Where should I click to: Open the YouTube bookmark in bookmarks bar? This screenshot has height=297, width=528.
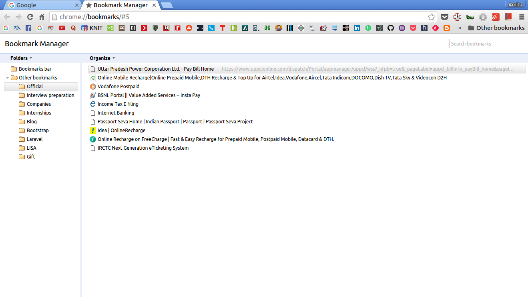click(62, 28)
